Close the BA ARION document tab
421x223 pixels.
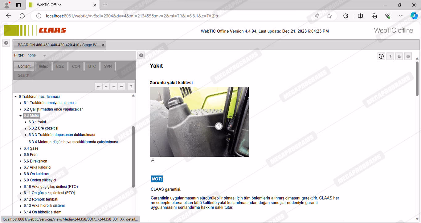coord(103,45)
